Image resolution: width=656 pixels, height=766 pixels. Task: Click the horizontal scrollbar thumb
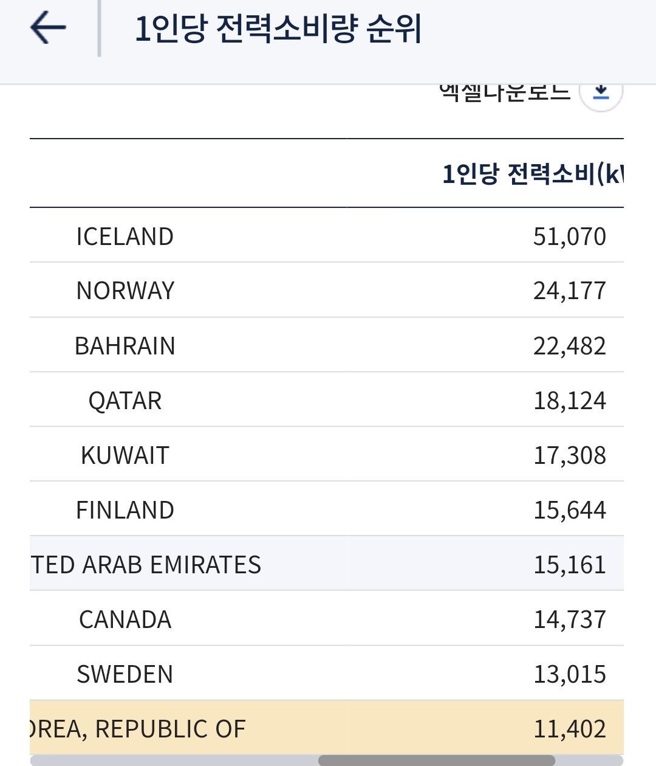coord(436,761)
